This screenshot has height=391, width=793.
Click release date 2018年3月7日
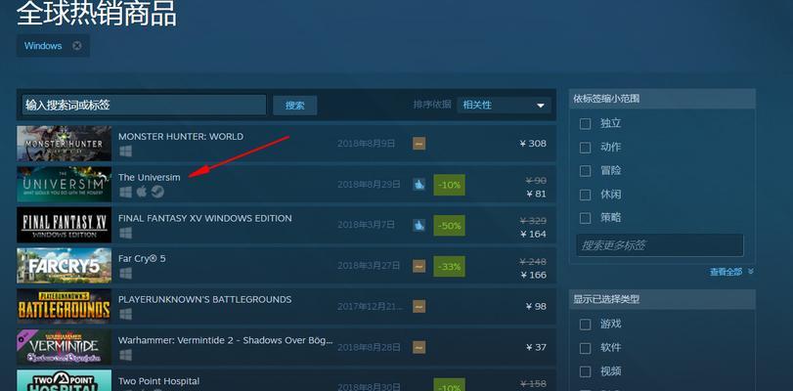[366, 225]
